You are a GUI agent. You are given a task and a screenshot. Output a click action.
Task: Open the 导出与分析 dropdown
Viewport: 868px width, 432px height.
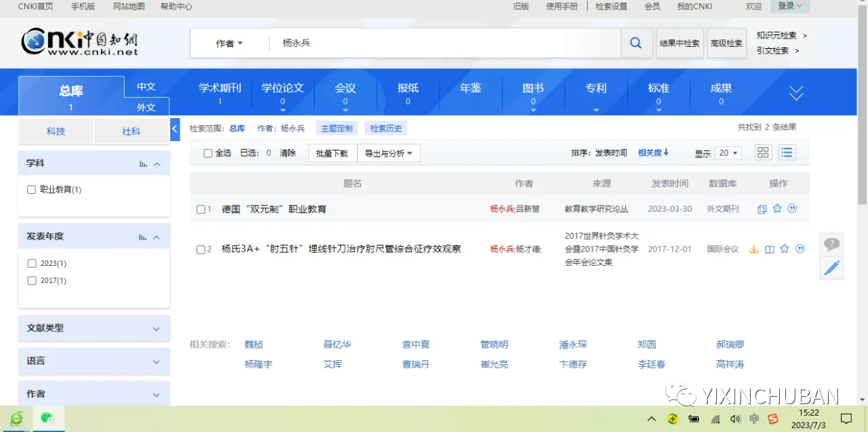[x=389, y=153]
